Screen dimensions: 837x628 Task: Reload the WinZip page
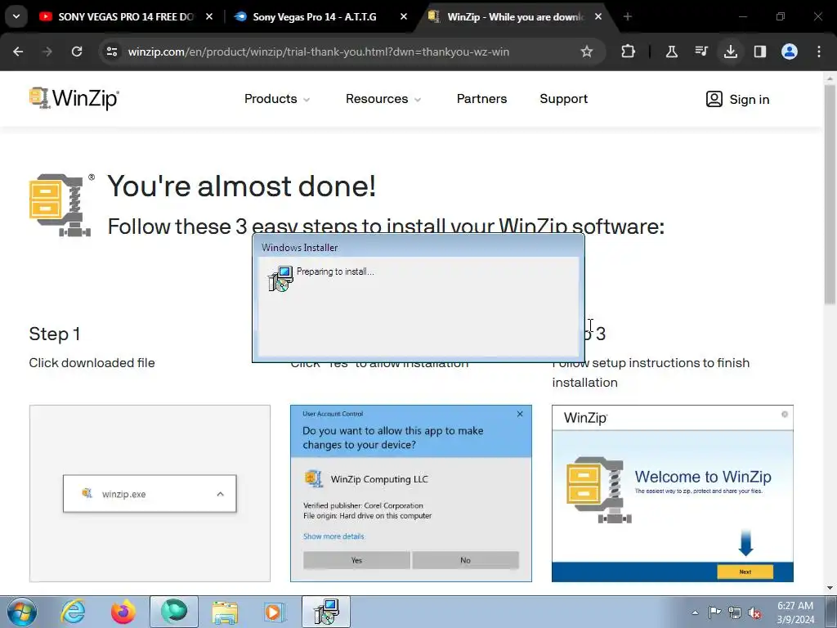click(77, 52)
